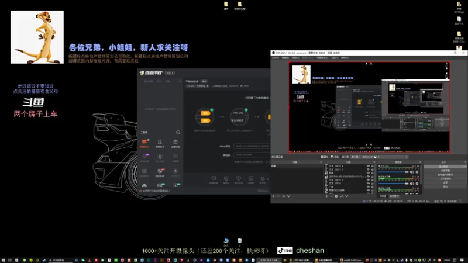Click the camera icon in companion bottom bar
Viewport: 468px width, 263px height.
(226, 179)
